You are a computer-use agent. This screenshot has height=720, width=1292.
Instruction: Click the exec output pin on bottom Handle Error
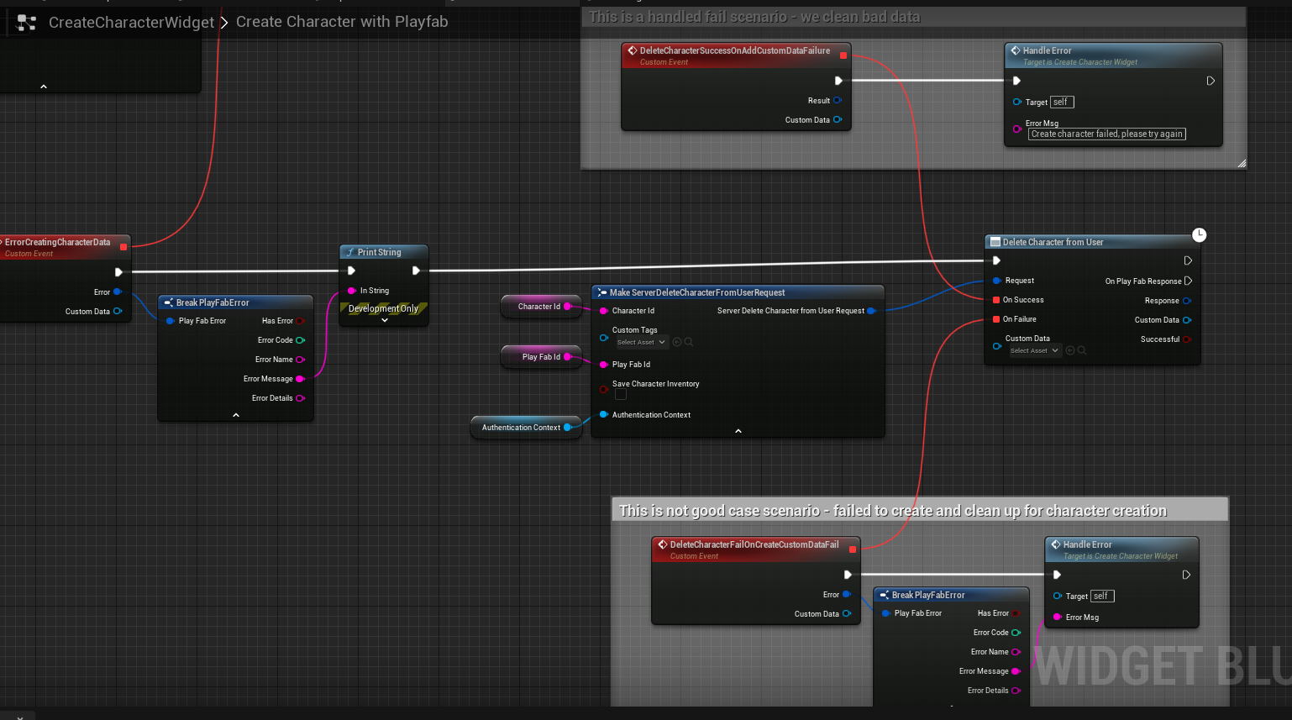[x=1186, y=575]
